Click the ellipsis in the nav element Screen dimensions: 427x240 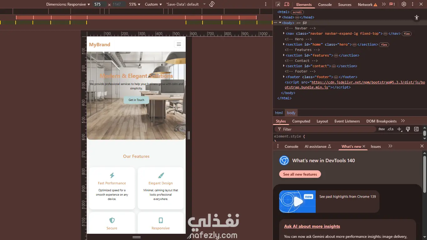[x=385, y=34]
